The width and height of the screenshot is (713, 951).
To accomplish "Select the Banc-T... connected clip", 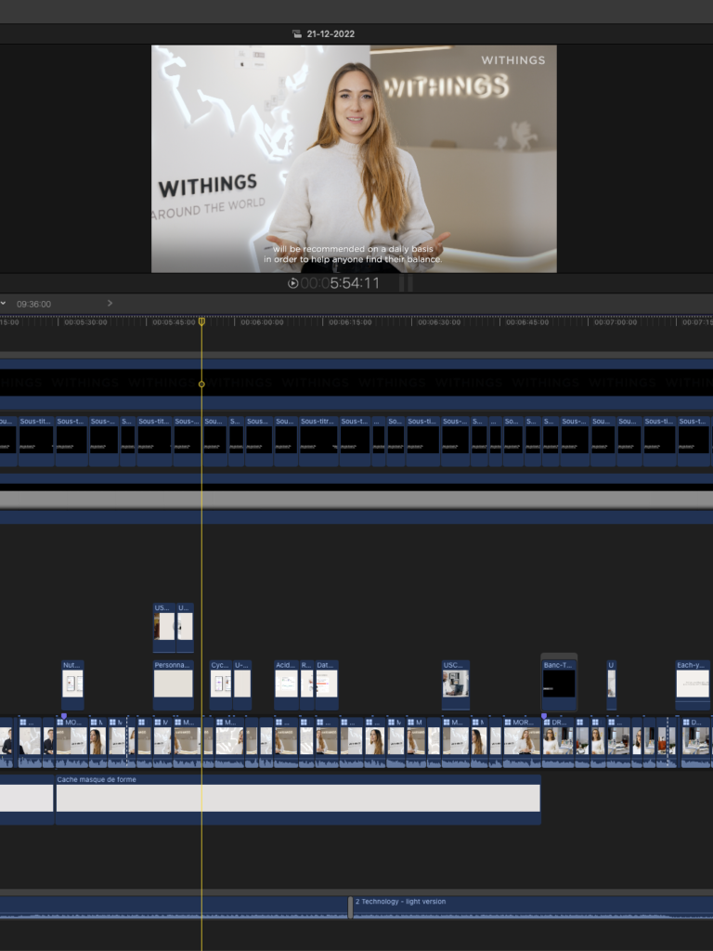I will (x=558, y=684).
